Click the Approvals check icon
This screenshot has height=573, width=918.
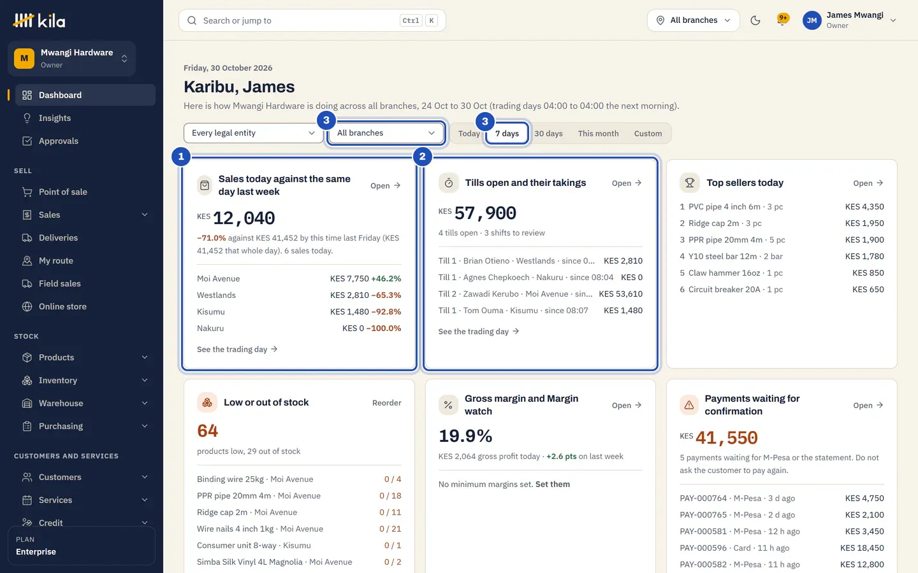click(x=27, y=141)
